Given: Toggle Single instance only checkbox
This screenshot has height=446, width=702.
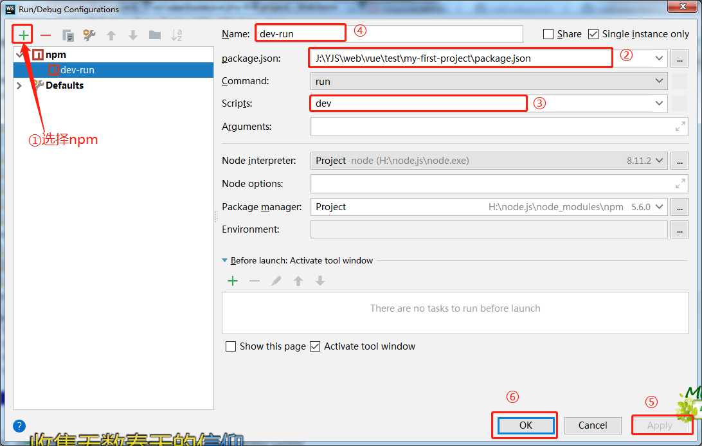Looking at the screenshot, I should (x=593, y=34).
